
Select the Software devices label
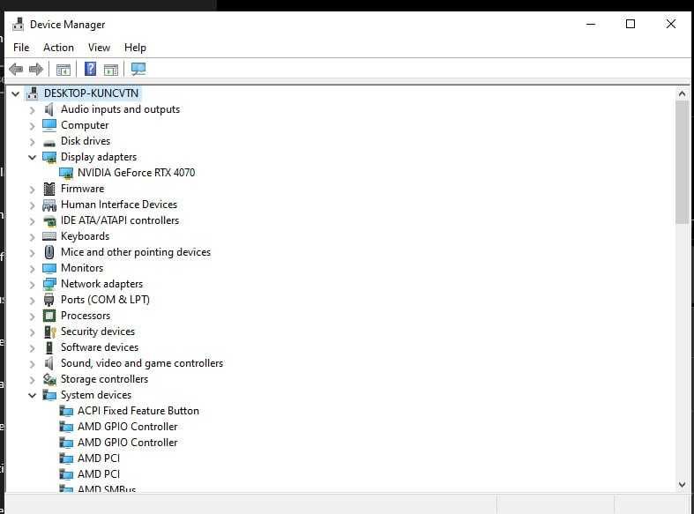[x=100, y=347]
